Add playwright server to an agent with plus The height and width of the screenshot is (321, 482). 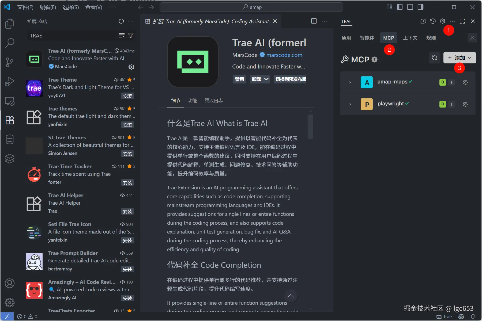click(452, 104)
